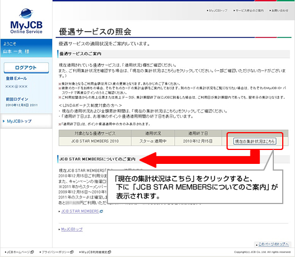Open MyJCBトップ in left sidebar
The height and width of the screenshot is (257, 295).
pos(19,121)
